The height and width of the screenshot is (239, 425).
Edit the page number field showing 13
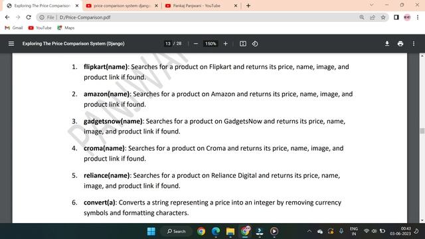[x=168, y=44]
